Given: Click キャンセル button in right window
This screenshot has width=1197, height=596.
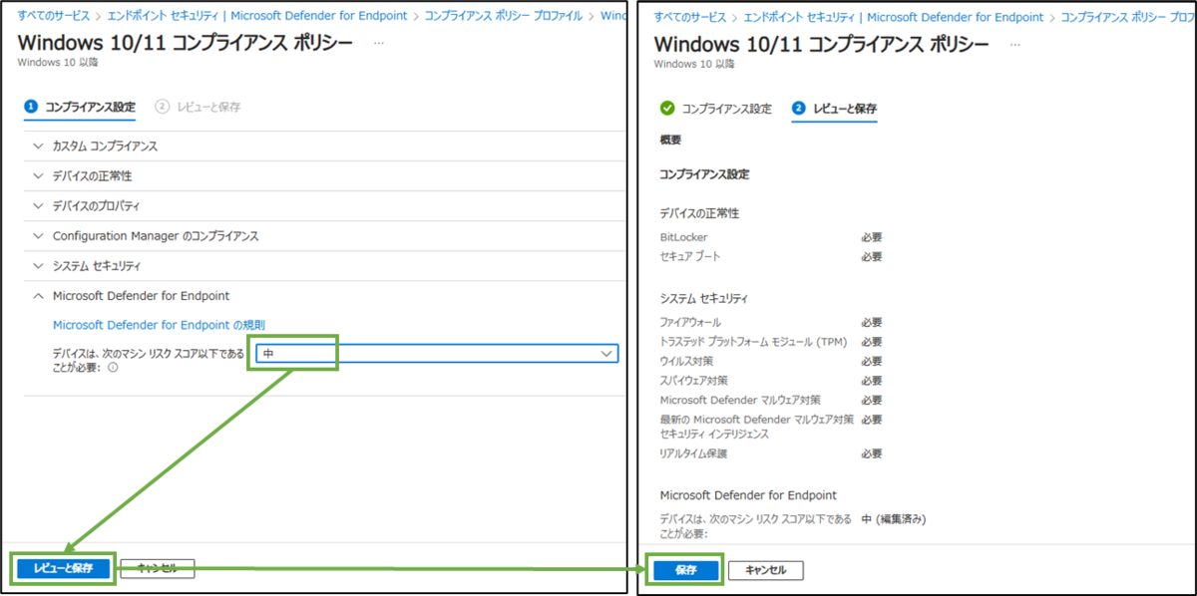Looking at the screenshot, I should pyautogui.click(x=766, y=570).
